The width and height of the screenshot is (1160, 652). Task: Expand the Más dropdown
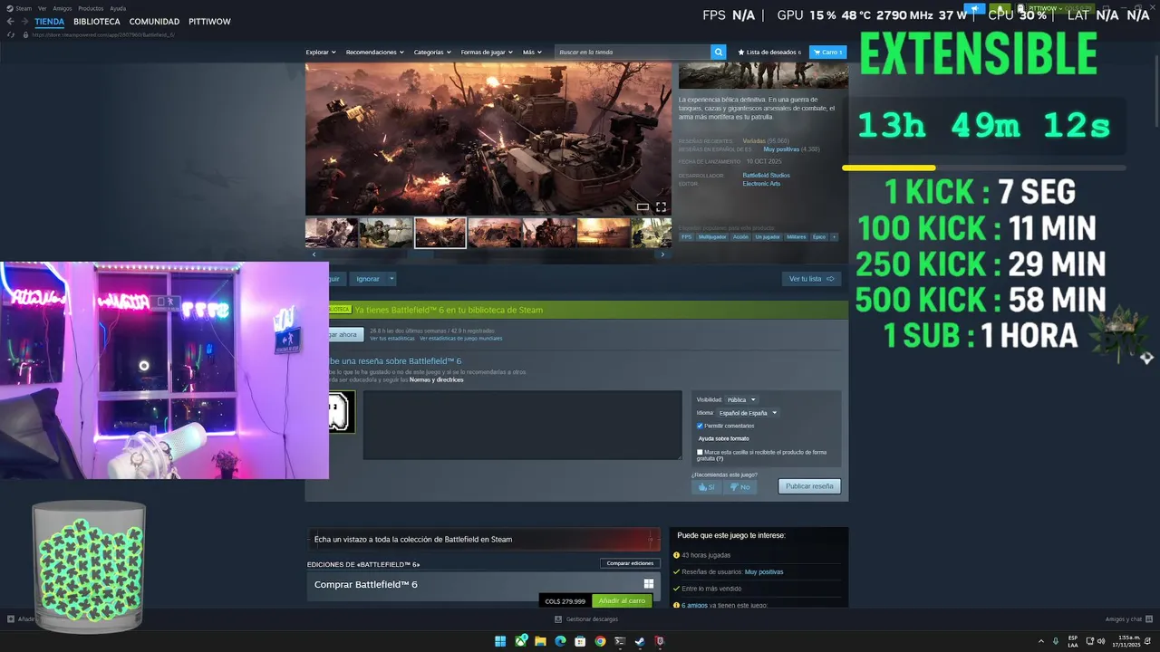532,53
